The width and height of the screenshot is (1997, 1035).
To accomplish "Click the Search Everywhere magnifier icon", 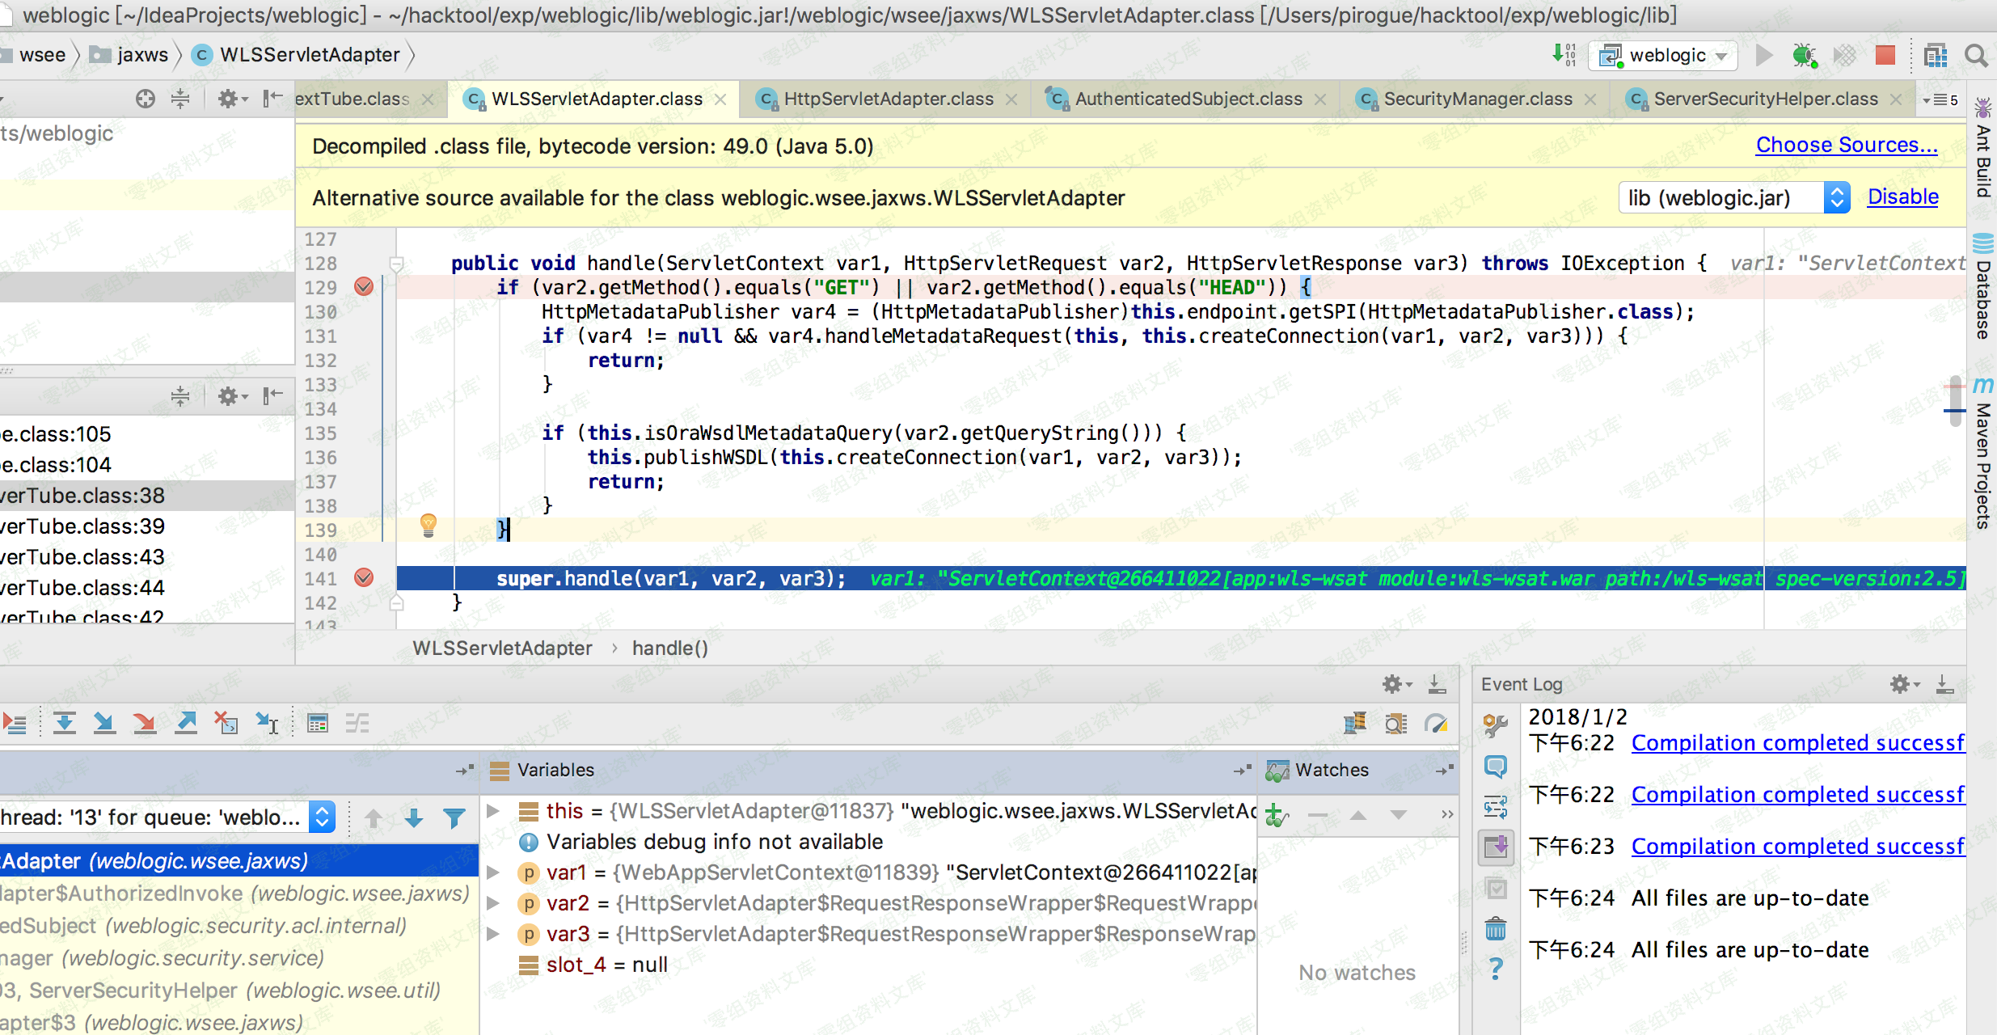I will [x=1976, y=55].
